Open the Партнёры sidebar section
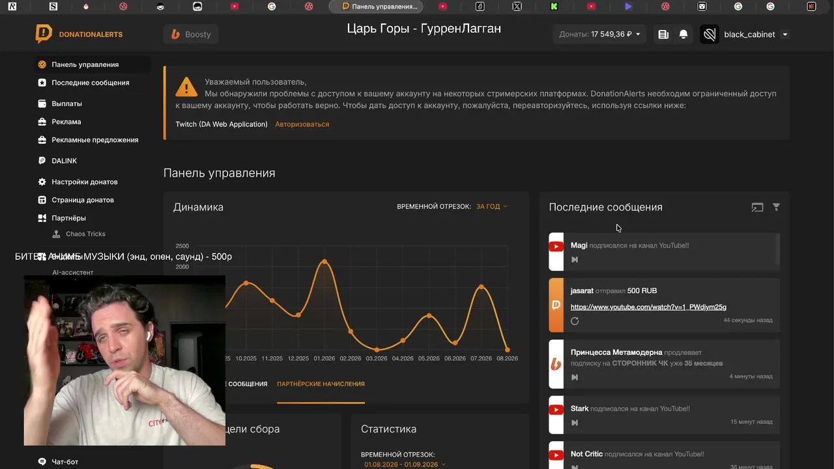The image size is (834, 469). click(x=69, y=218)
